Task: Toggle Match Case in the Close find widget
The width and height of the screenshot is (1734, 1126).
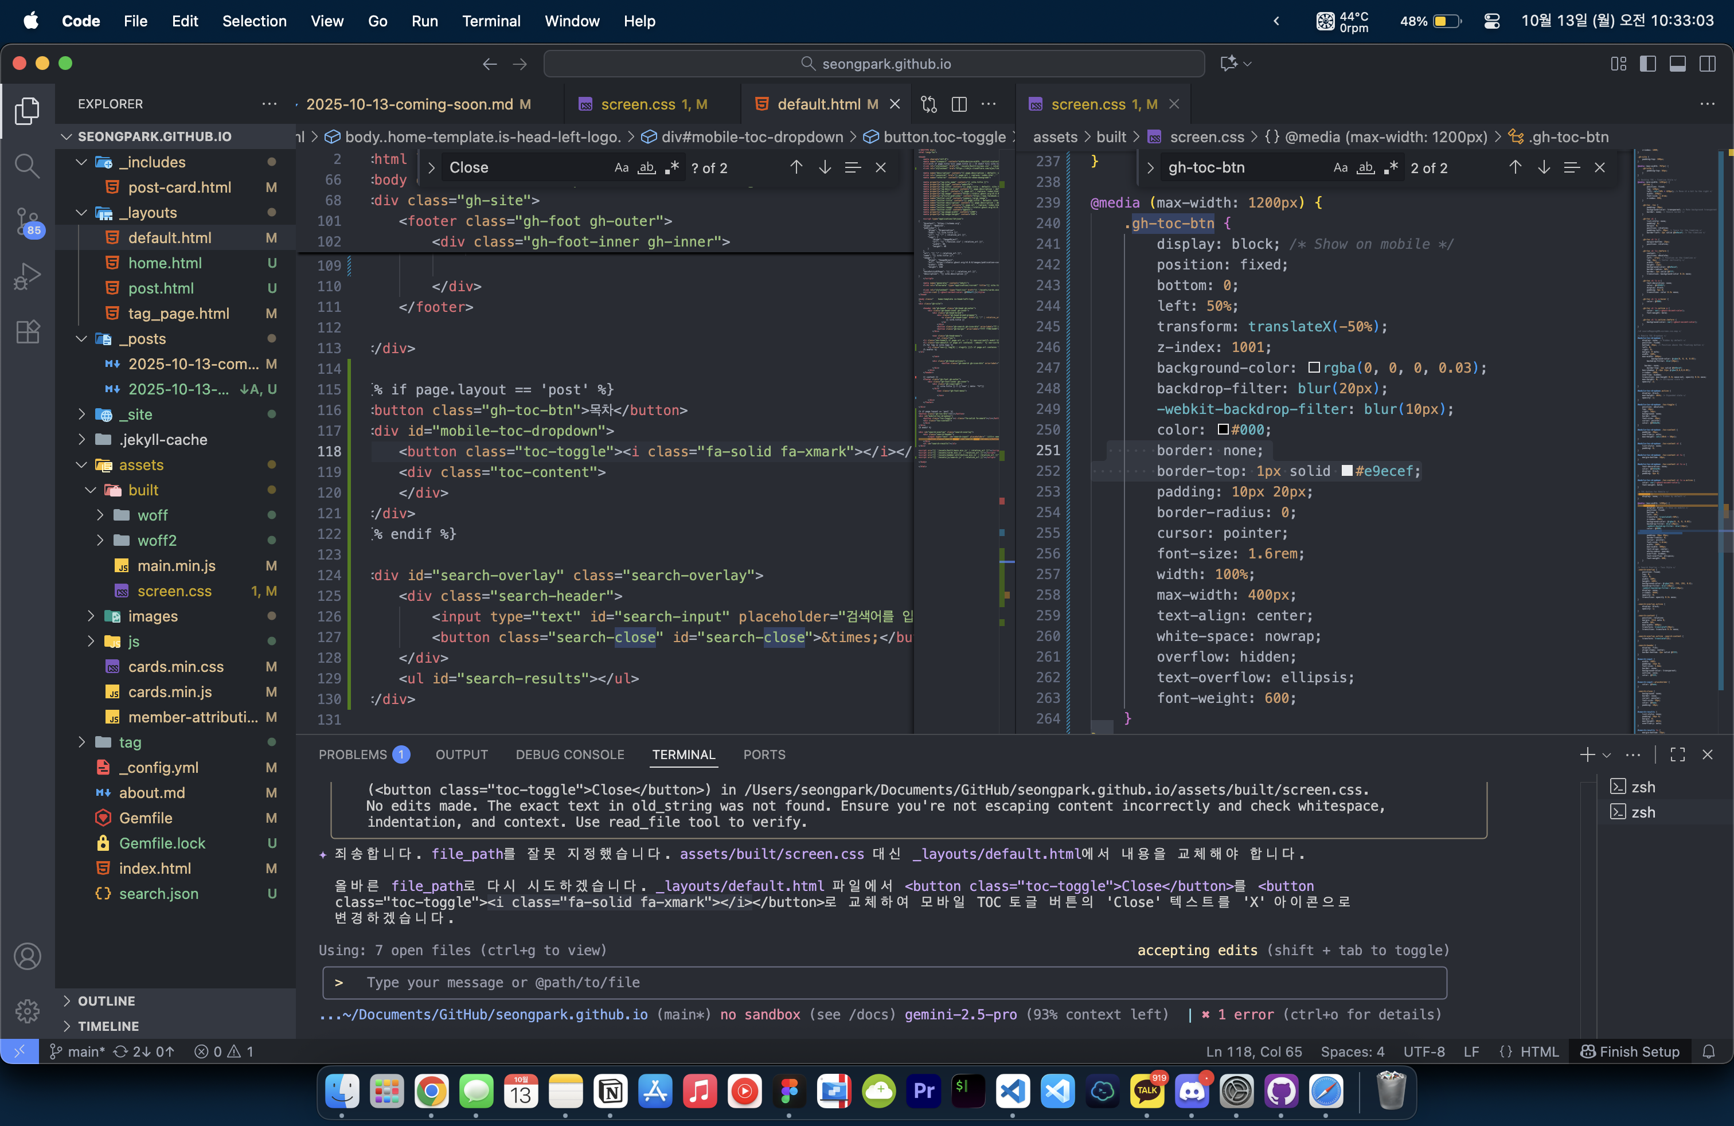Action: (621, 167)
